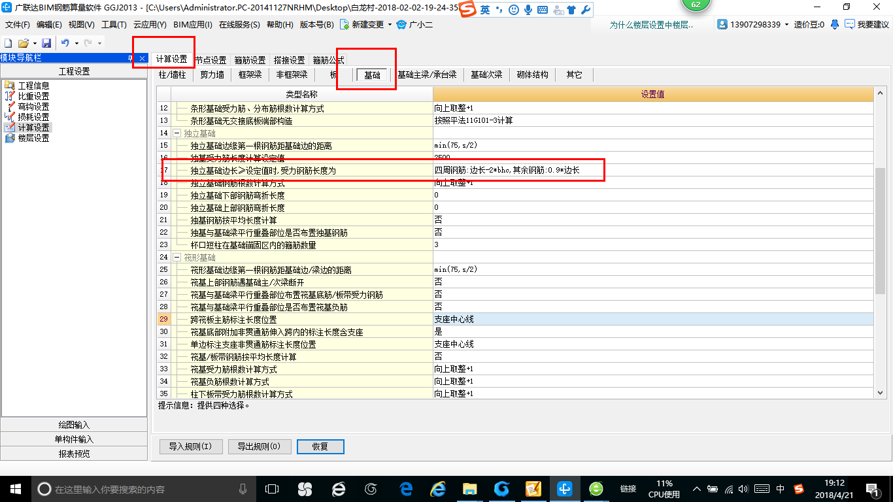Click the Sogou soft keyboard icon
Viewport: 893px width, 502px height.
541,10
